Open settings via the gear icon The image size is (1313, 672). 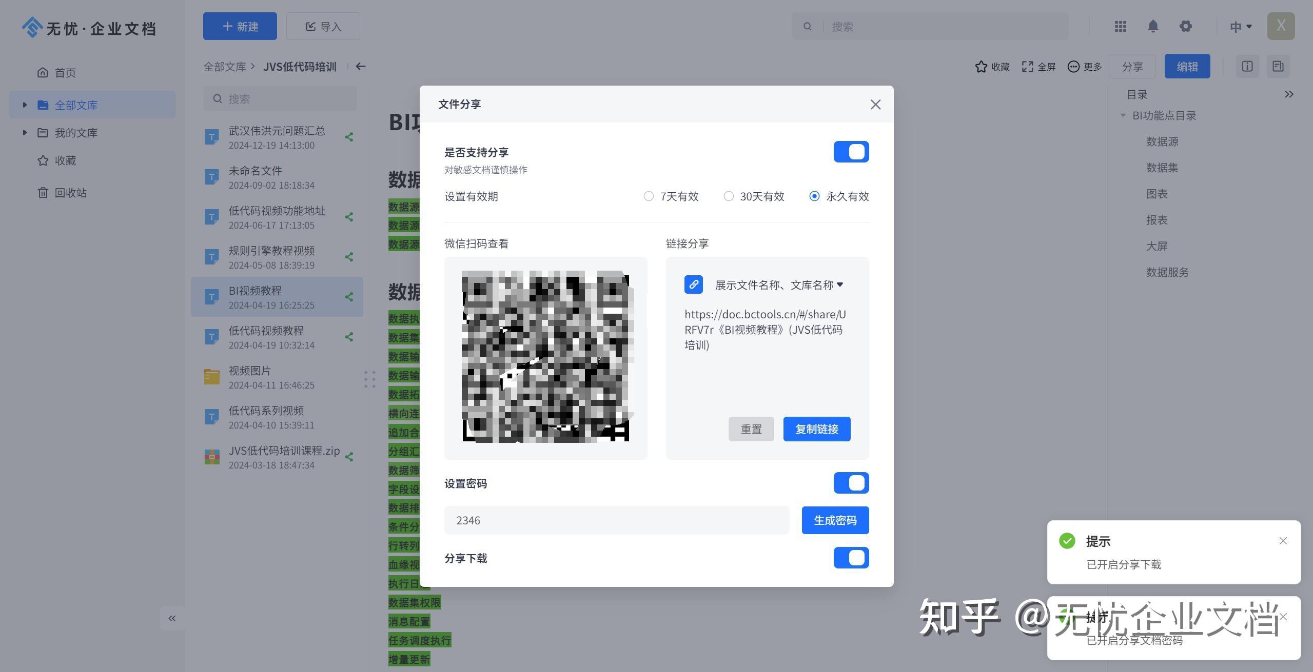tap(1186, 26)
